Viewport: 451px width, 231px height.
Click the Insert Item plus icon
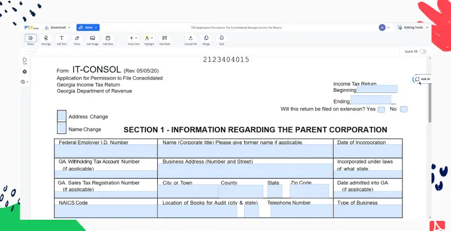131,38
